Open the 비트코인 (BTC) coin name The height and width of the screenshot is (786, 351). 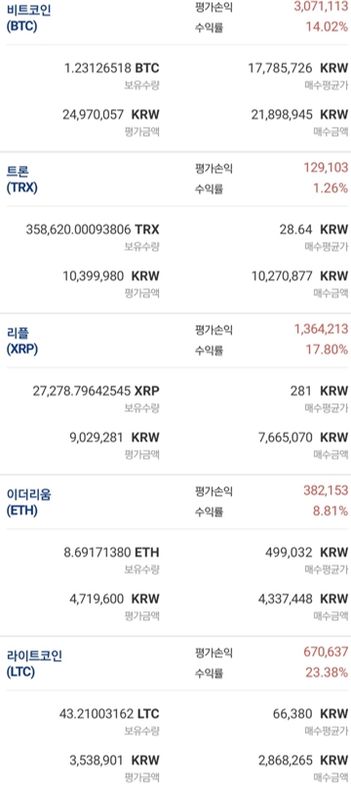[28, 18]
